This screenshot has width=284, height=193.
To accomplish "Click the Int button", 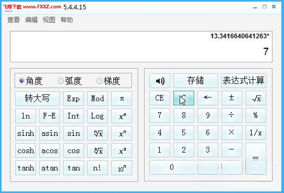I will point(73,116).
